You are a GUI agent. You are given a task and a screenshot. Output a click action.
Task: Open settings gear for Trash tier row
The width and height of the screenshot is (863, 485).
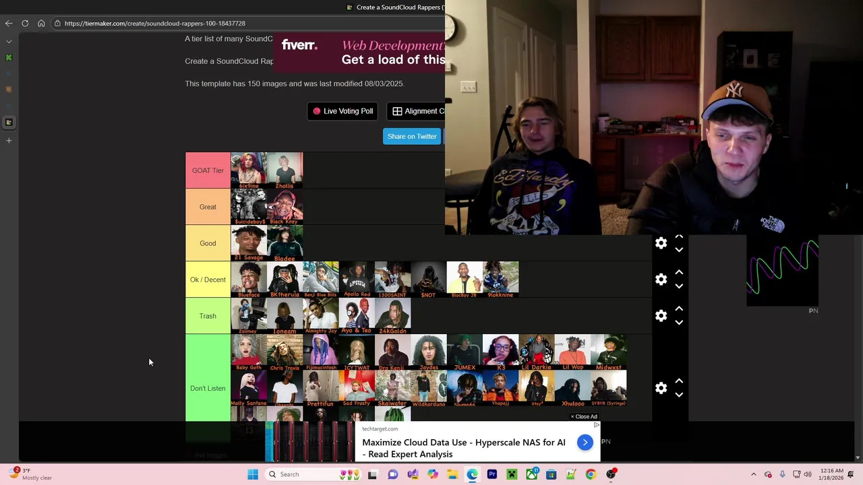pyautogui.click(x=661, y=316)
